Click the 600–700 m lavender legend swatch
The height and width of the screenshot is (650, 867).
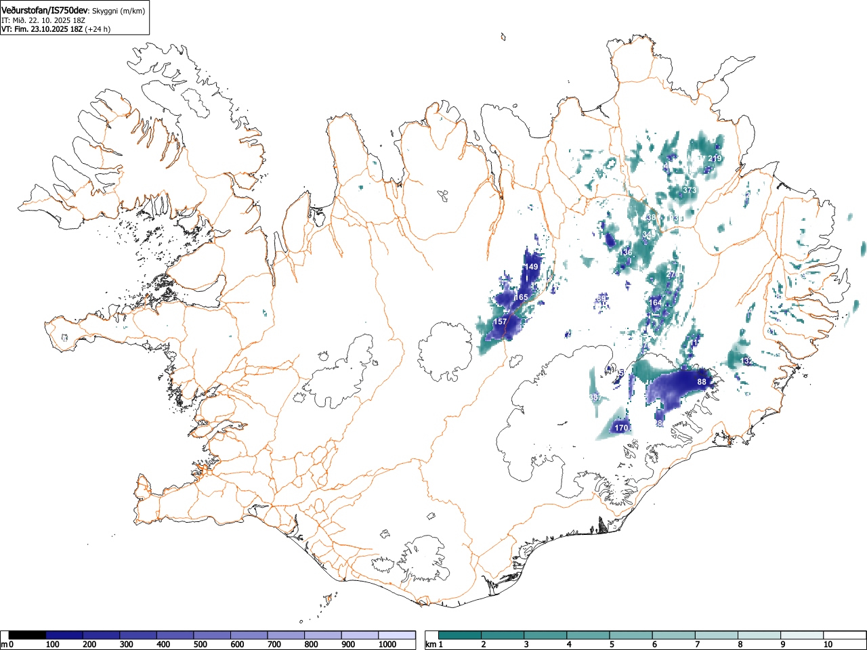[249, 635]
